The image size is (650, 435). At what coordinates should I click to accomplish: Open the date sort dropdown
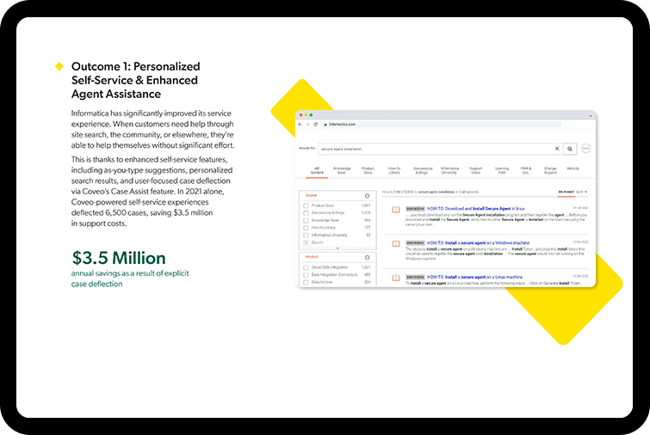[583, 192]
